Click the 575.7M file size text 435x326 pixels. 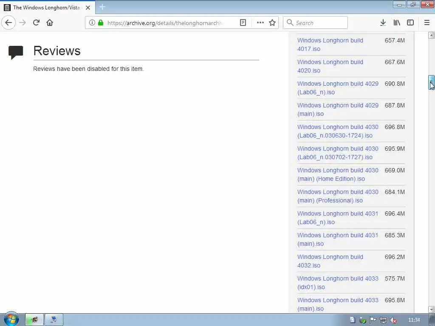(x=395, y=278)
